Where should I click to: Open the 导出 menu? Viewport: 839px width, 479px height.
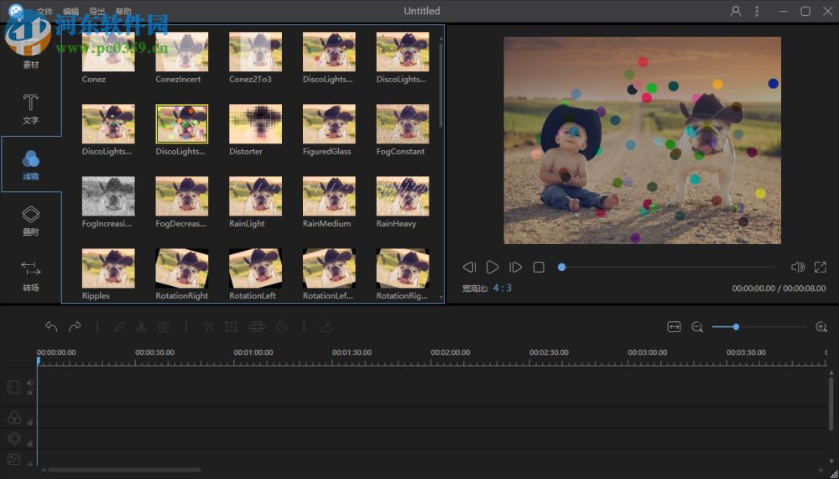97,12
